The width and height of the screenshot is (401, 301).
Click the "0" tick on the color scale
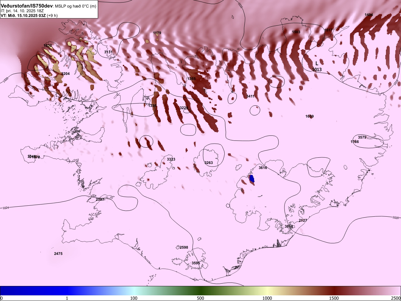(2, 298)
